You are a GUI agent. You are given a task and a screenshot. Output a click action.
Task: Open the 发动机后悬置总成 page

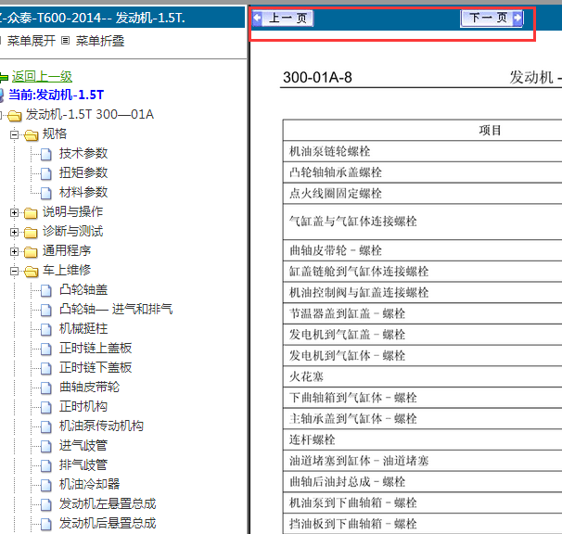click(108, 523)
